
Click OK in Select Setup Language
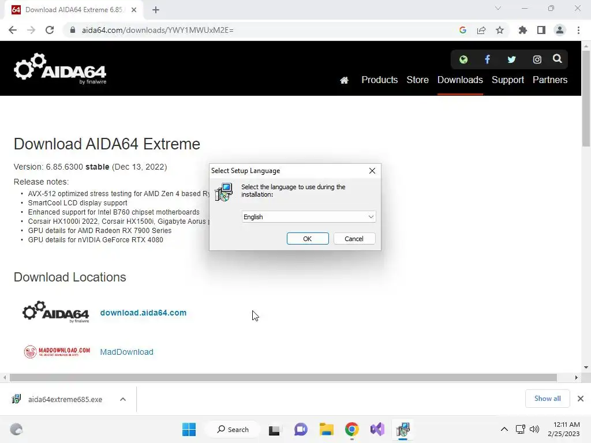tap(308, 238)
